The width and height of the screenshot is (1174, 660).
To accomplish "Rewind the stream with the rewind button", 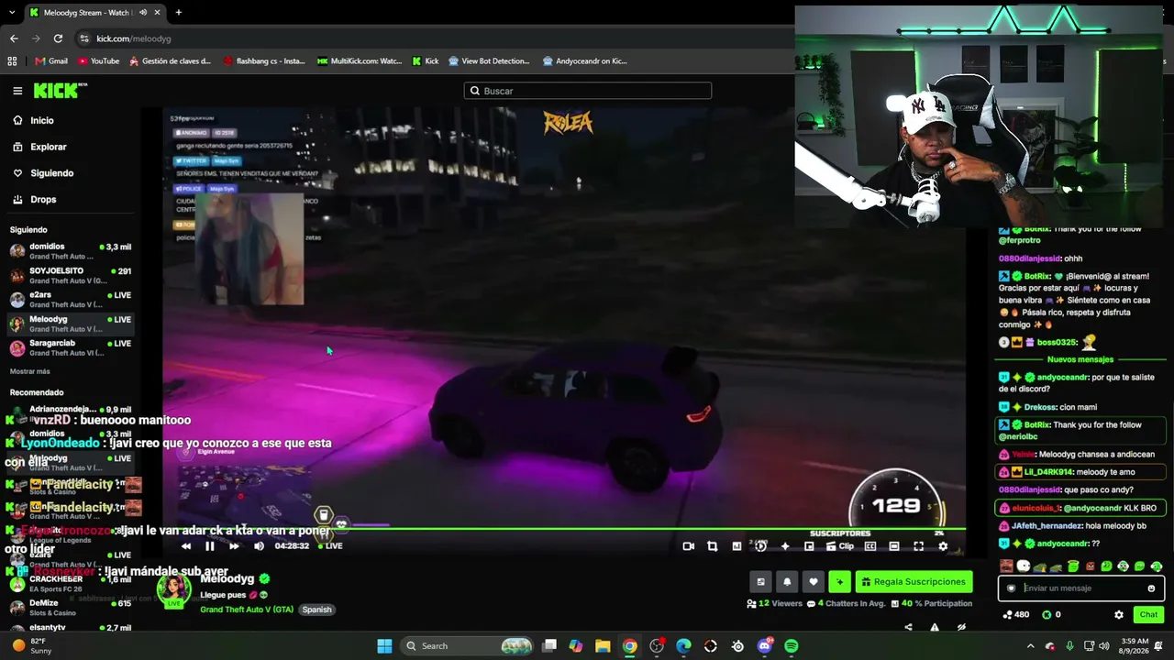I will 186,546.
